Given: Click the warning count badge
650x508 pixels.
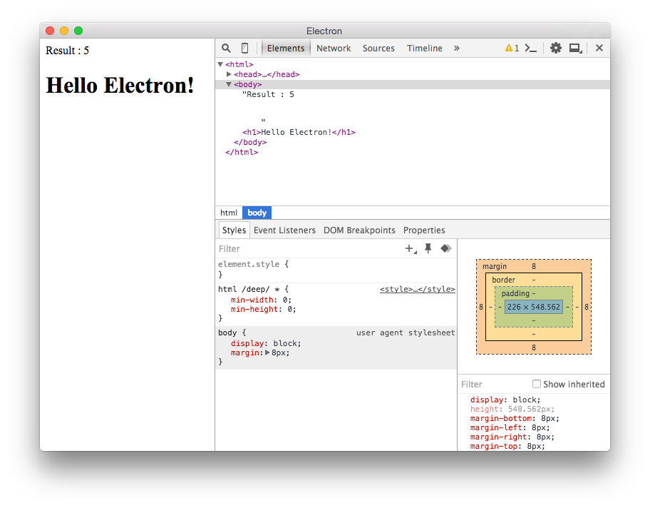Looking at the screenshot, I should 512,48.
